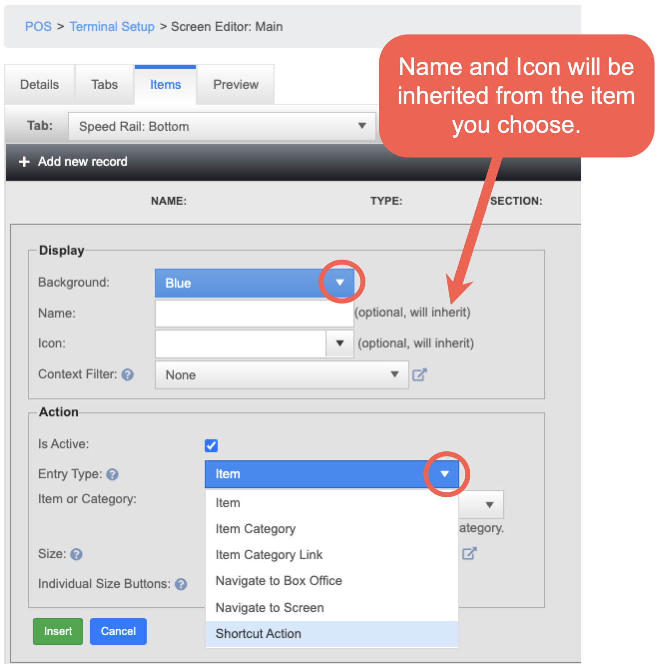The image size is (657, 664).
Task: Click the plus icon for Add new record
Action: [24, 162]
